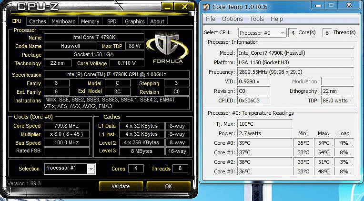Close the Core Temp window
Screen dimensions: 364x201
pyautogui.click(x=349, y=5)
